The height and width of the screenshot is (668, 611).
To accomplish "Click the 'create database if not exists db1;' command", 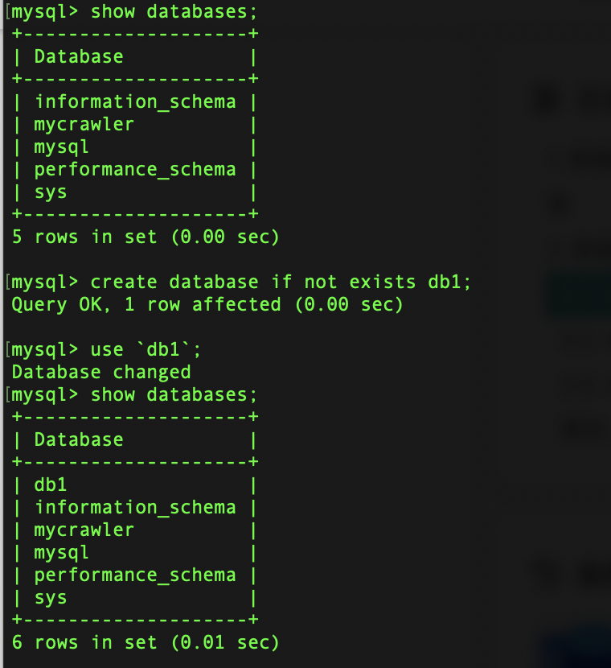I will 280,282.
